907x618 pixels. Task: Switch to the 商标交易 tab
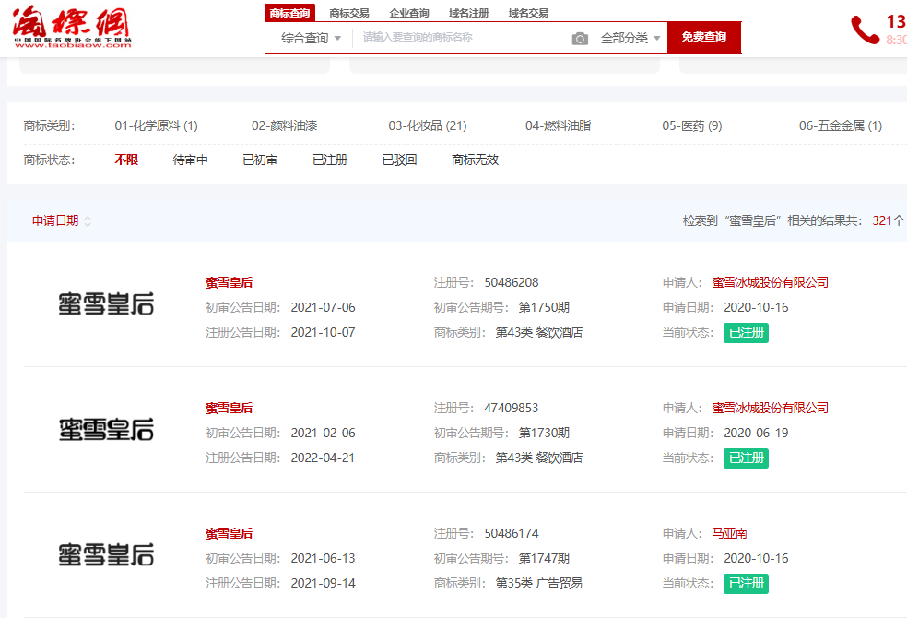pyautogui.click(x=348, y=13)
